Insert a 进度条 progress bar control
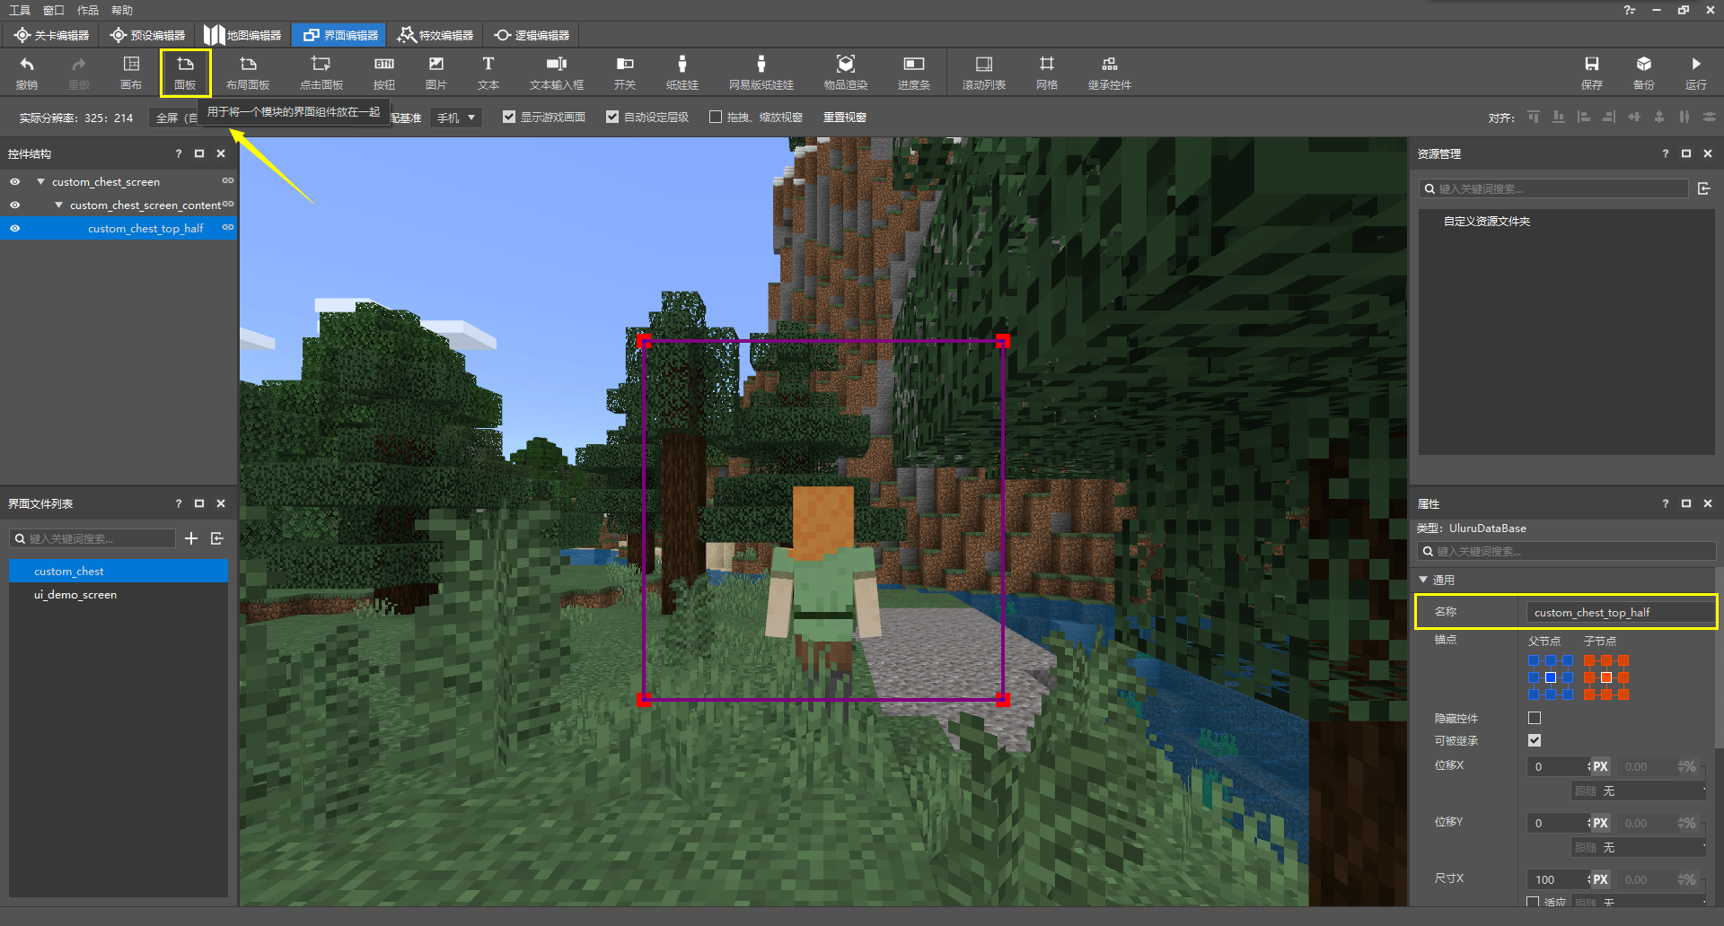 pos(913,72)
